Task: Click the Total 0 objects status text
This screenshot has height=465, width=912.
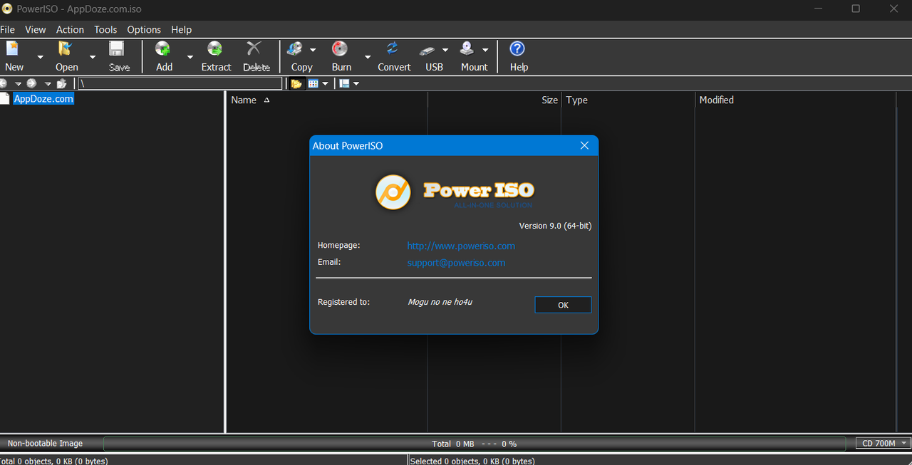Action: 53,461
